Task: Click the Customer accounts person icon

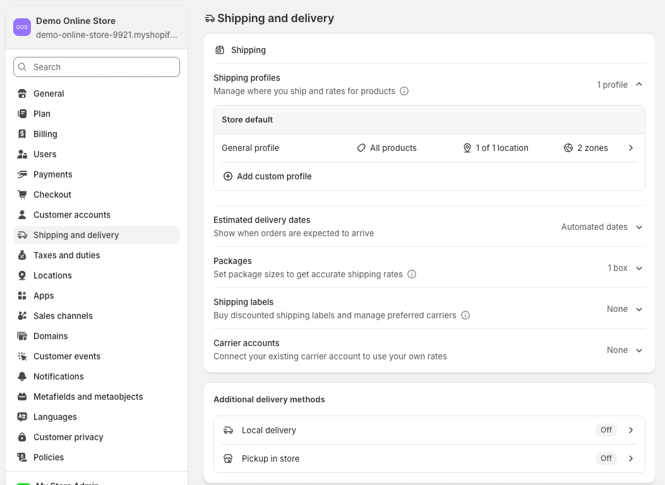Action: [22, 215]
